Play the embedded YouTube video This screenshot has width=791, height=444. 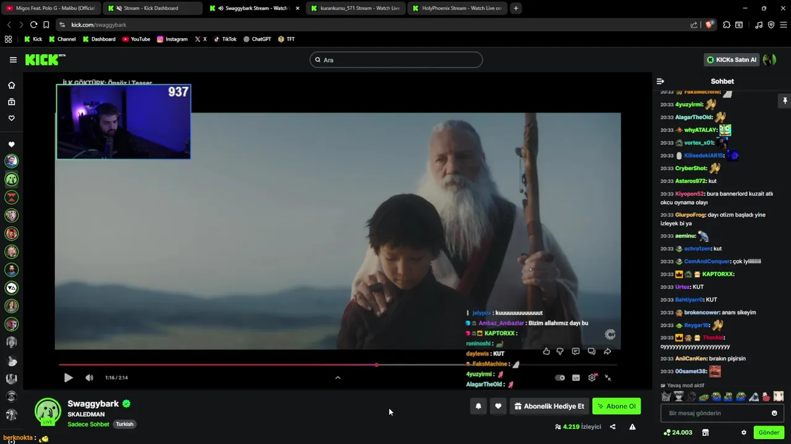coord(68,377)
